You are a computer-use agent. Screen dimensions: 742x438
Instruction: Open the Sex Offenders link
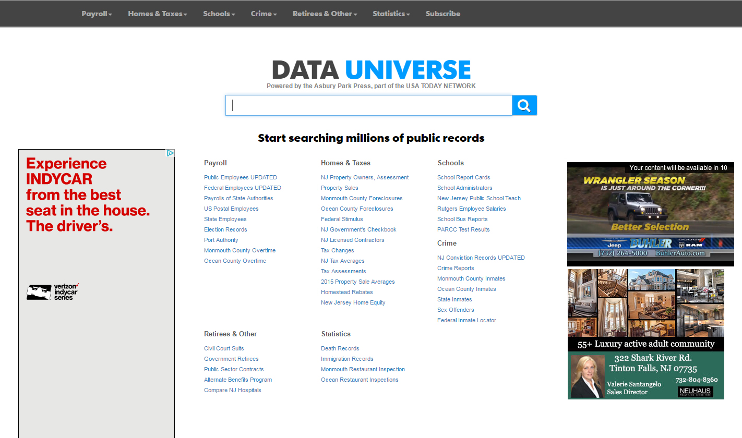click(x=456, y=310)
